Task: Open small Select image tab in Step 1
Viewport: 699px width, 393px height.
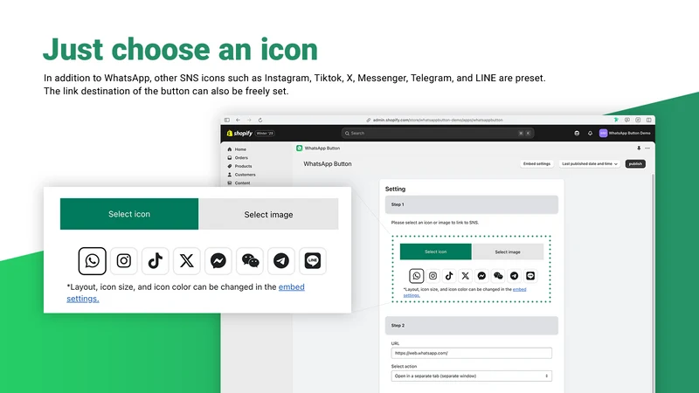Action: point(508,252)
